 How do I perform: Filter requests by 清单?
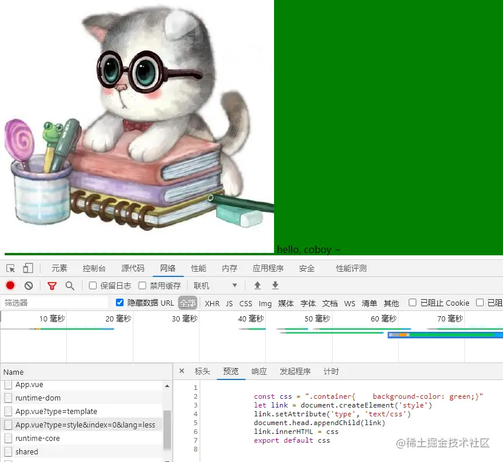point(369,303)
